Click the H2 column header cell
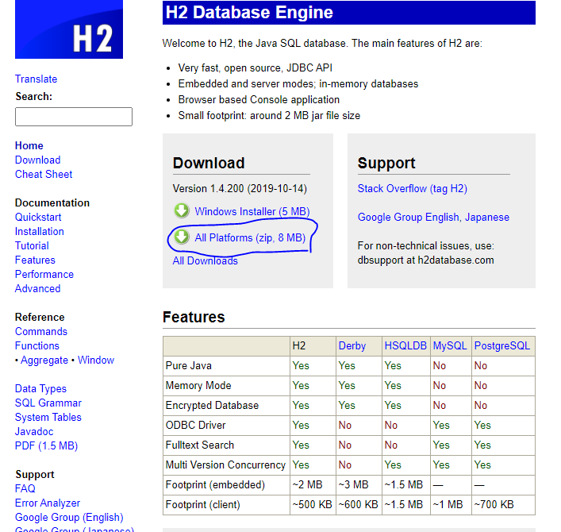Viewport: 561px width, 532px height. tap(313, 346)
